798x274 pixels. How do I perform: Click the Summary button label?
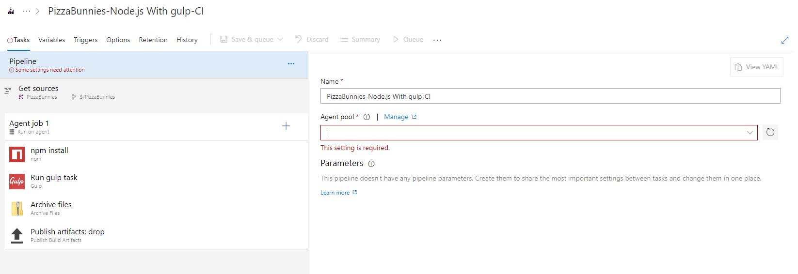click(366, 39)
